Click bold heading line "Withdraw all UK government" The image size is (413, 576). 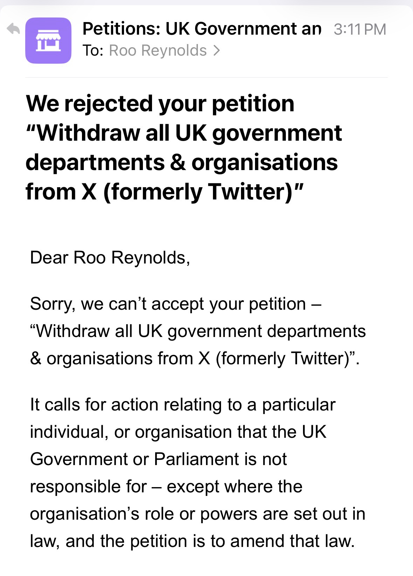coord(184,133)
